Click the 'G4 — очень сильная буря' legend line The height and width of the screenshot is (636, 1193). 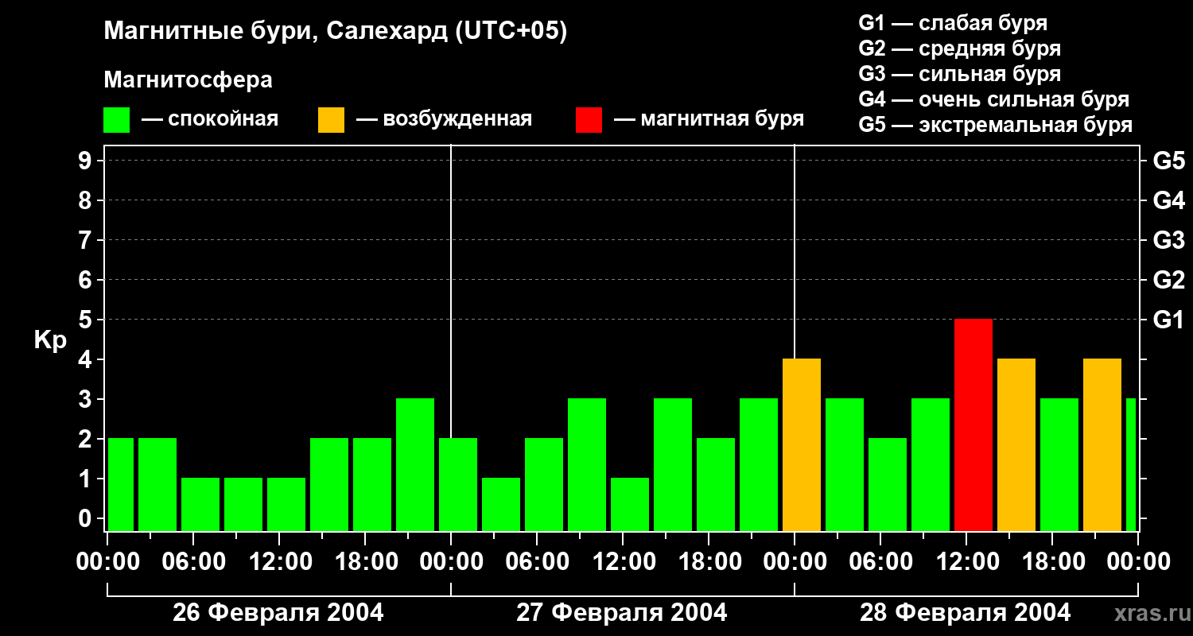(x=993, y=99)
